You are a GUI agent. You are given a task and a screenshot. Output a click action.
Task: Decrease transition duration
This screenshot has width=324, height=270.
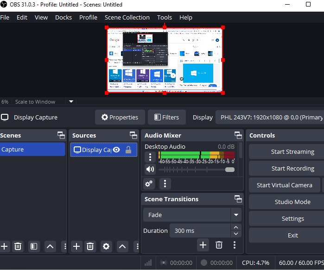click(x=236, y=234)
